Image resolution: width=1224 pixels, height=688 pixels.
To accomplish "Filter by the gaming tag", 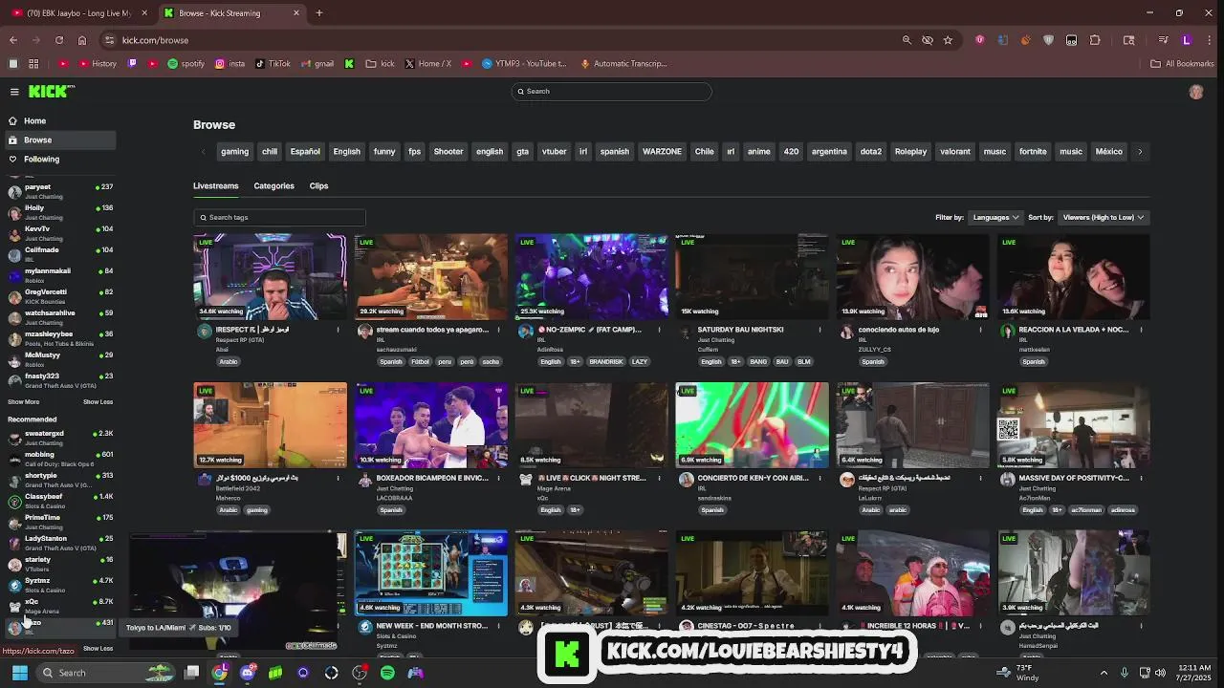I will (234, 151).
